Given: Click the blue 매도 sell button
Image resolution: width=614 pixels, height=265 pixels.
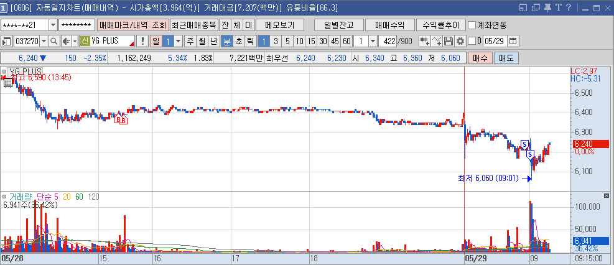Looking at the screenshot, I should [x=506, y=58].
